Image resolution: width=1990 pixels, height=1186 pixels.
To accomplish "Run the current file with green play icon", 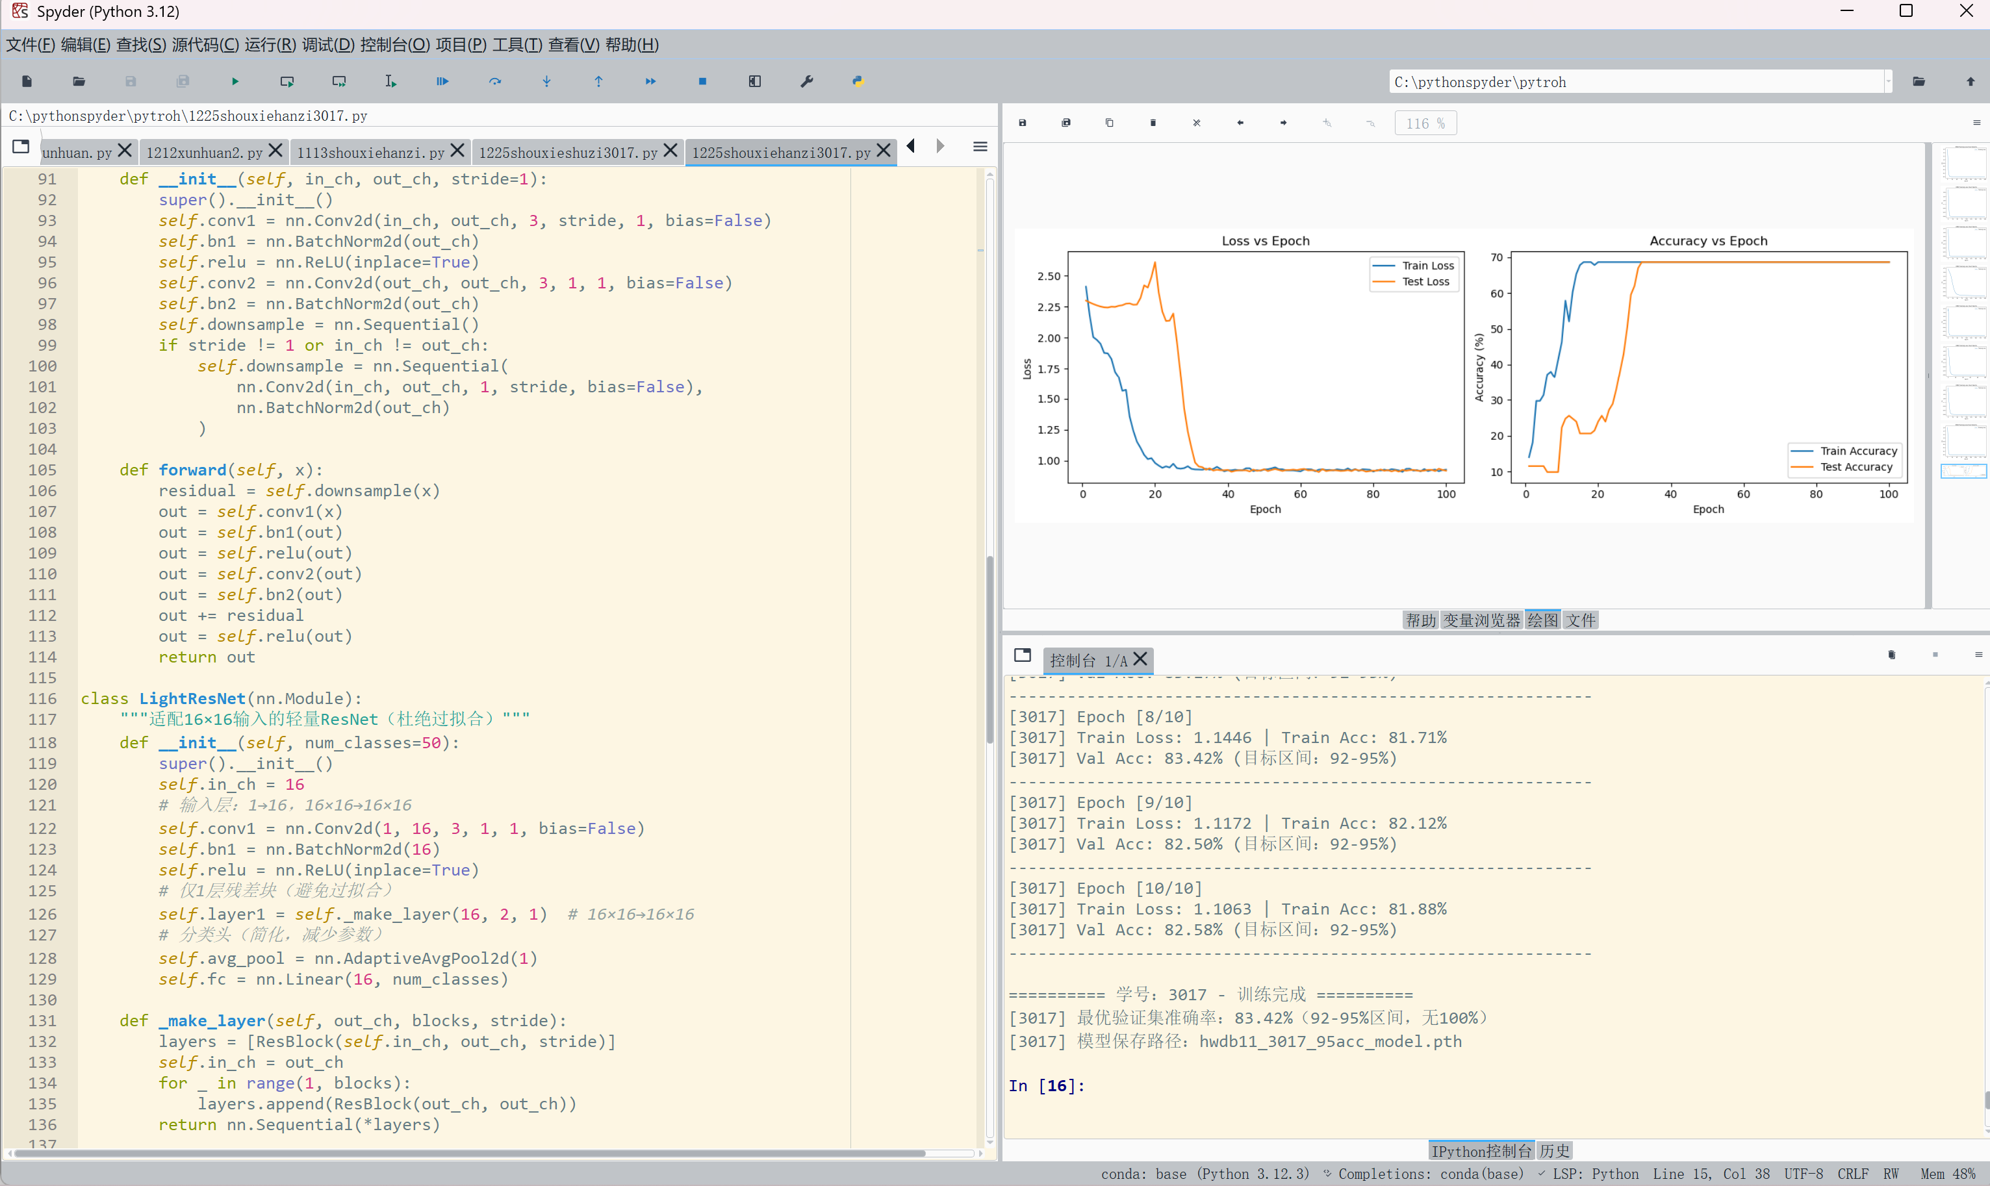I will click(235, 82).
